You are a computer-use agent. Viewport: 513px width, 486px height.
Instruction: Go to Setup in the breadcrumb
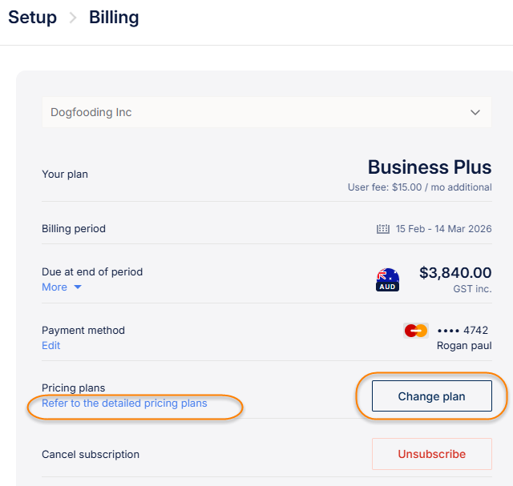[32, 18]
